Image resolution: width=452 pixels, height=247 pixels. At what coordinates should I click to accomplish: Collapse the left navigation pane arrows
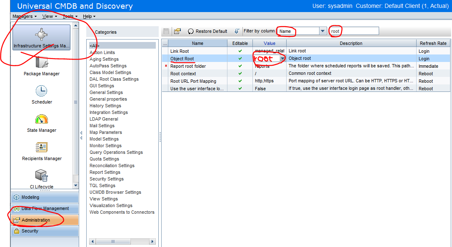click(x=81, y=135)
